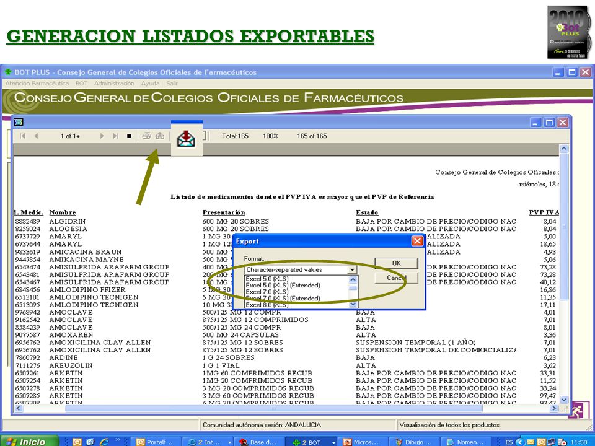Click the PVP IVA column header
595x446 pixels.
[x=544, y=212]
